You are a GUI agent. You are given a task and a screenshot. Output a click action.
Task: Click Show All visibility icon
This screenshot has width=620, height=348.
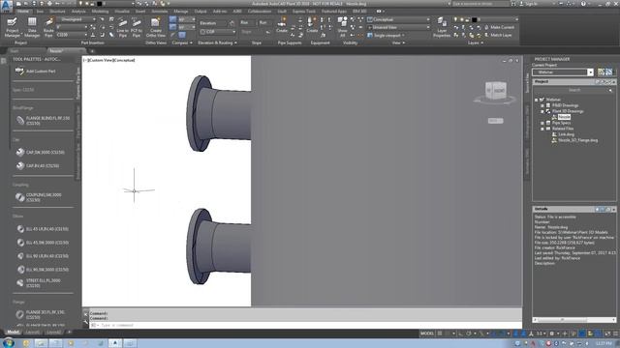342,27
